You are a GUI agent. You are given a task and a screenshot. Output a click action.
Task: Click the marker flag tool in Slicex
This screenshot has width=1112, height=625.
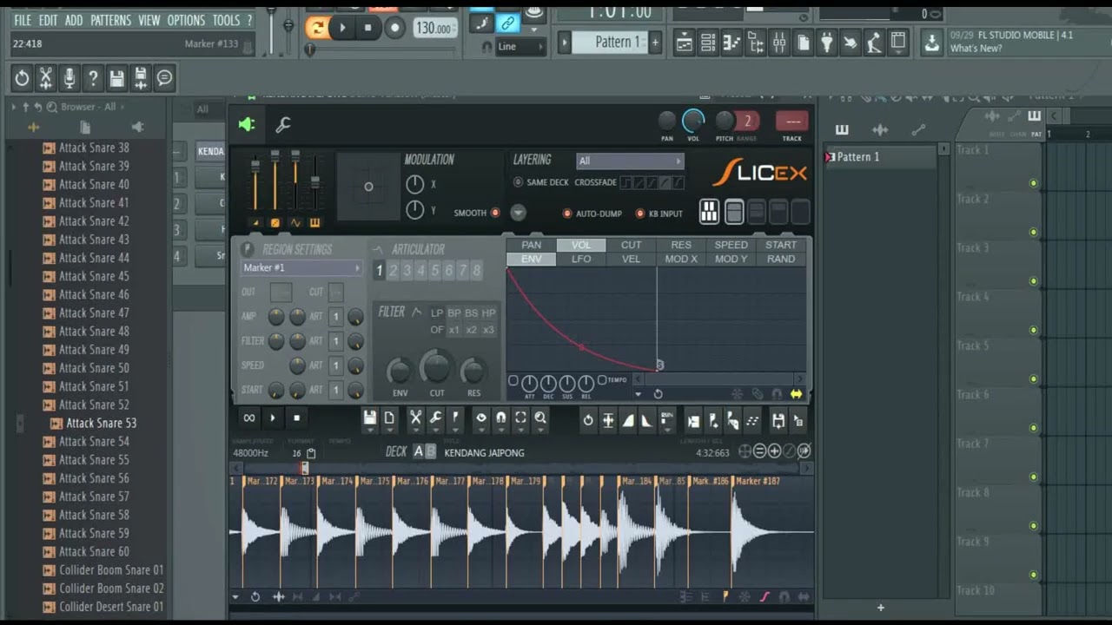click(455, 418)
